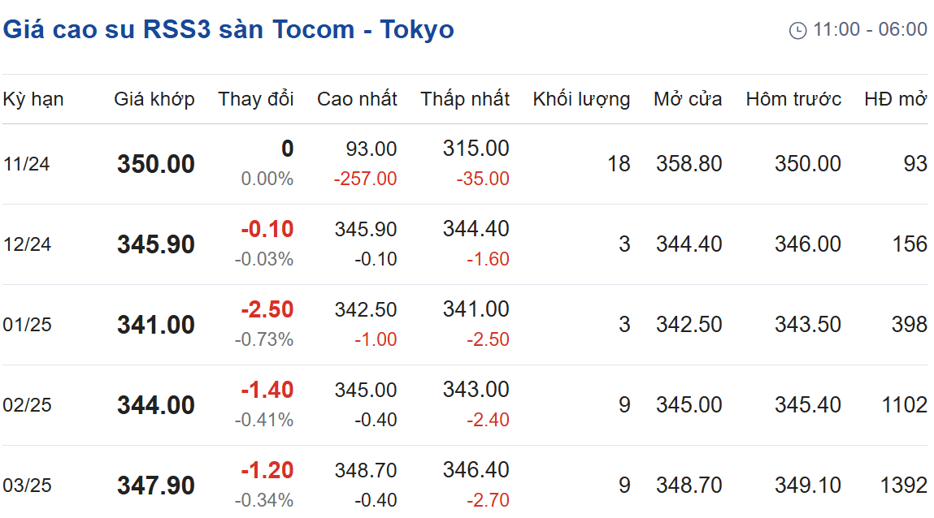
Task: Select the 03/25 contract term
Action: tap(28, 486)
